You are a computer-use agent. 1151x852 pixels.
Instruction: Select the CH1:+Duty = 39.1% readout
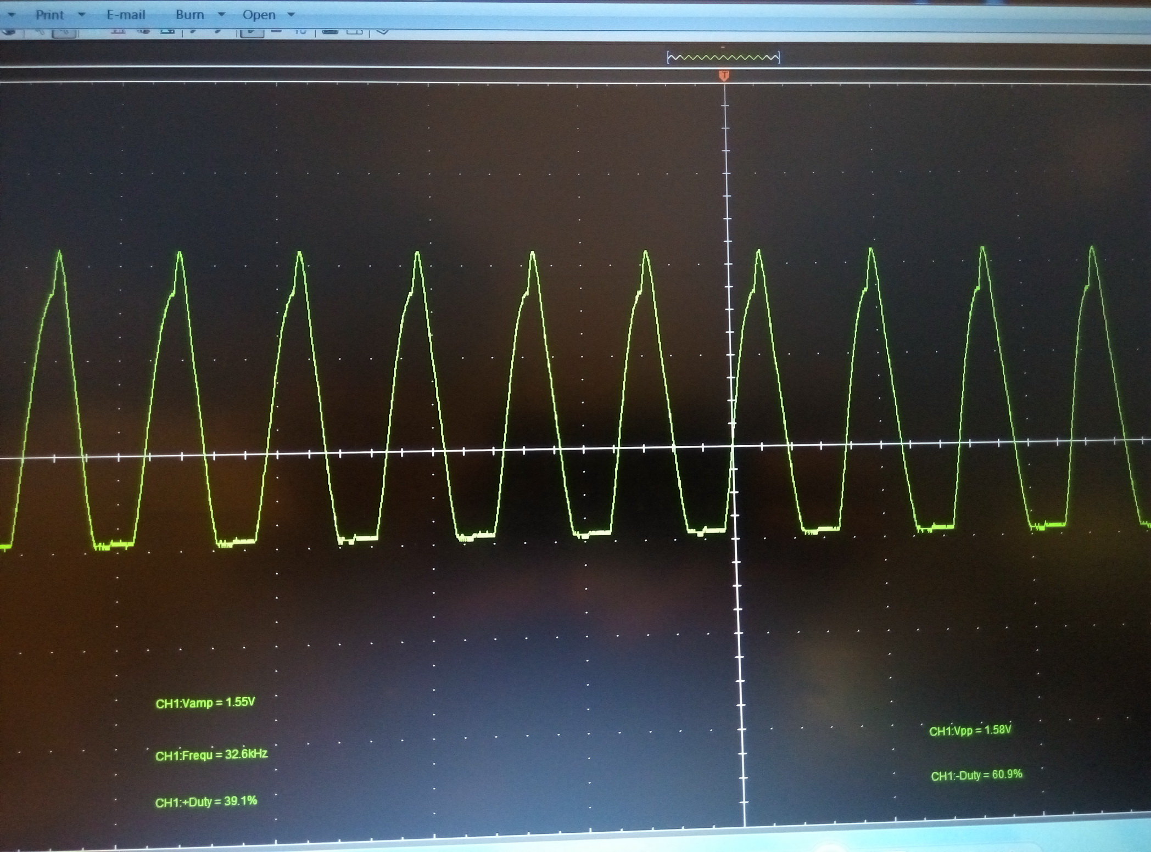[x=206, y=801]
